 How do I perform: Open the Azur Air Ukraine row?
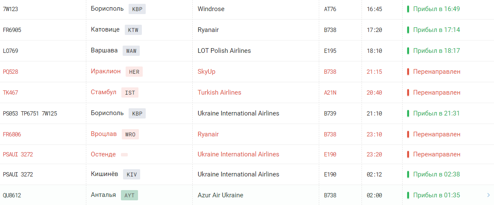220,195
